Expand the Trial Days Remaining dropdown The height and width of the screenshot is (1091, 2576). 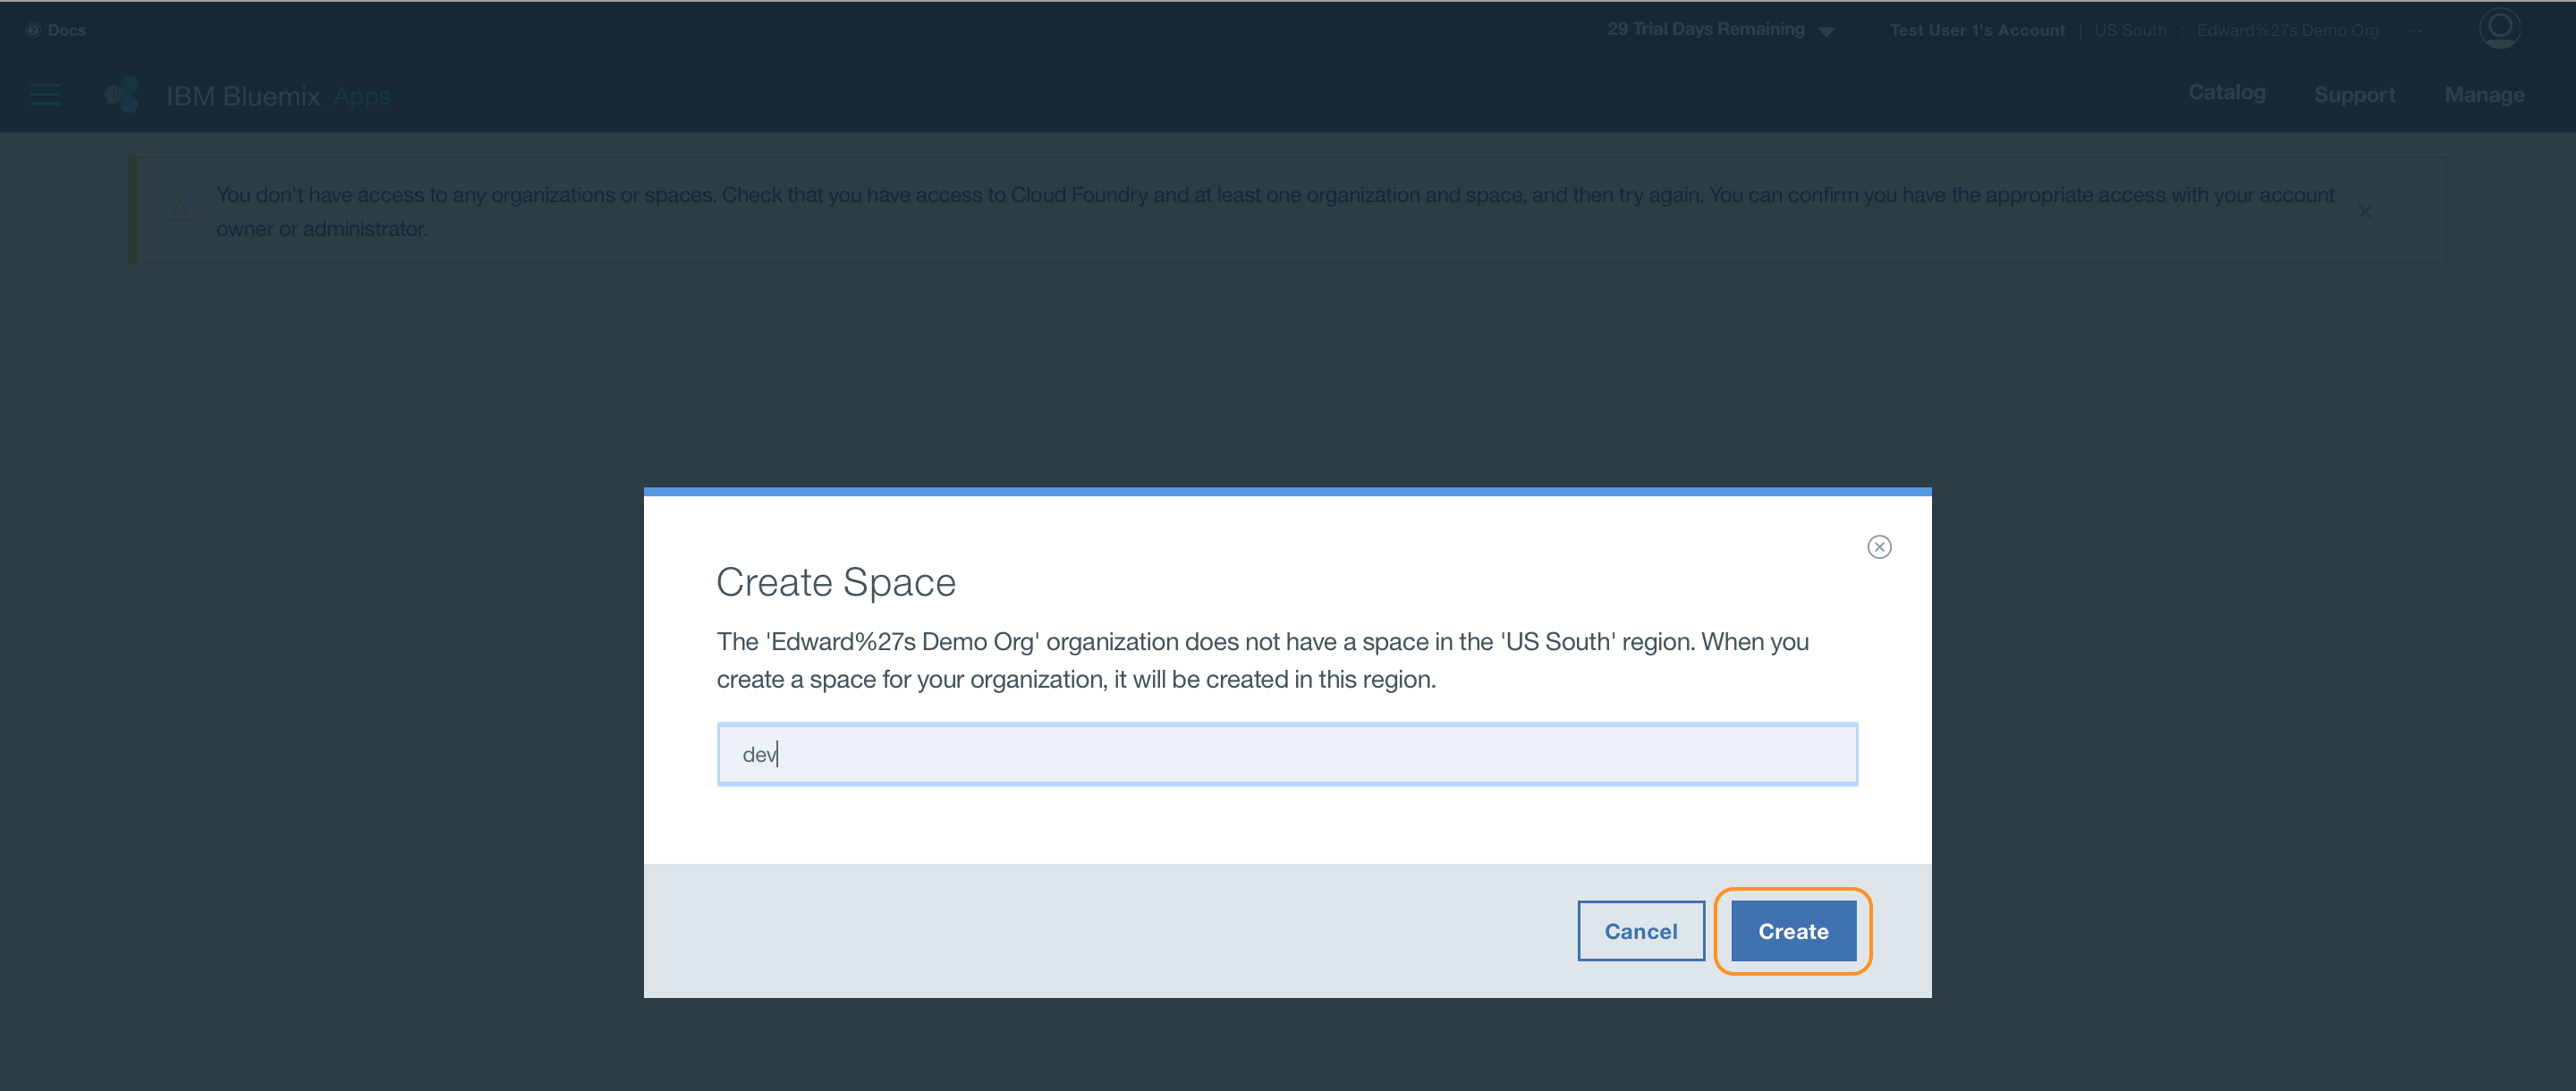coord(1825,32)
